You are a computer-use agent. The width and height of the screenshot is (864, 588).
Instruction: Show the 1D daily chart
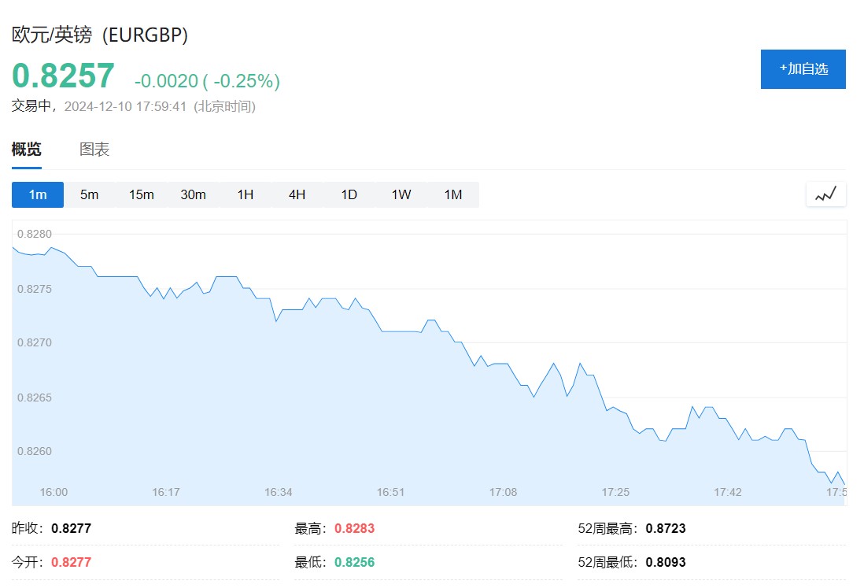(x=349, y=194)
